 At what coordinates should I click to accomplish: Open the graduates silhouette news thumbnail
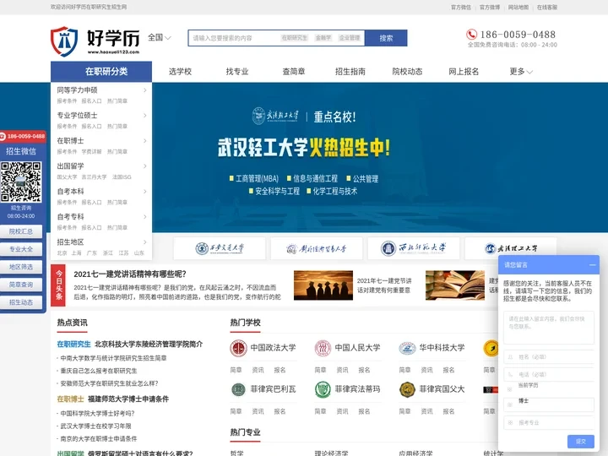[x=323, y=285]
